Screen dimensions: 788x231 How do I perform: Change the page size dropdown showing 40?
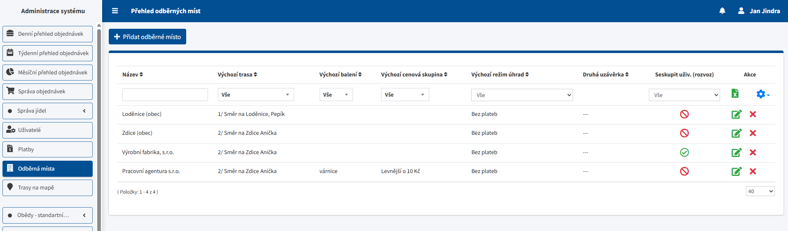[x=760, y=191]
